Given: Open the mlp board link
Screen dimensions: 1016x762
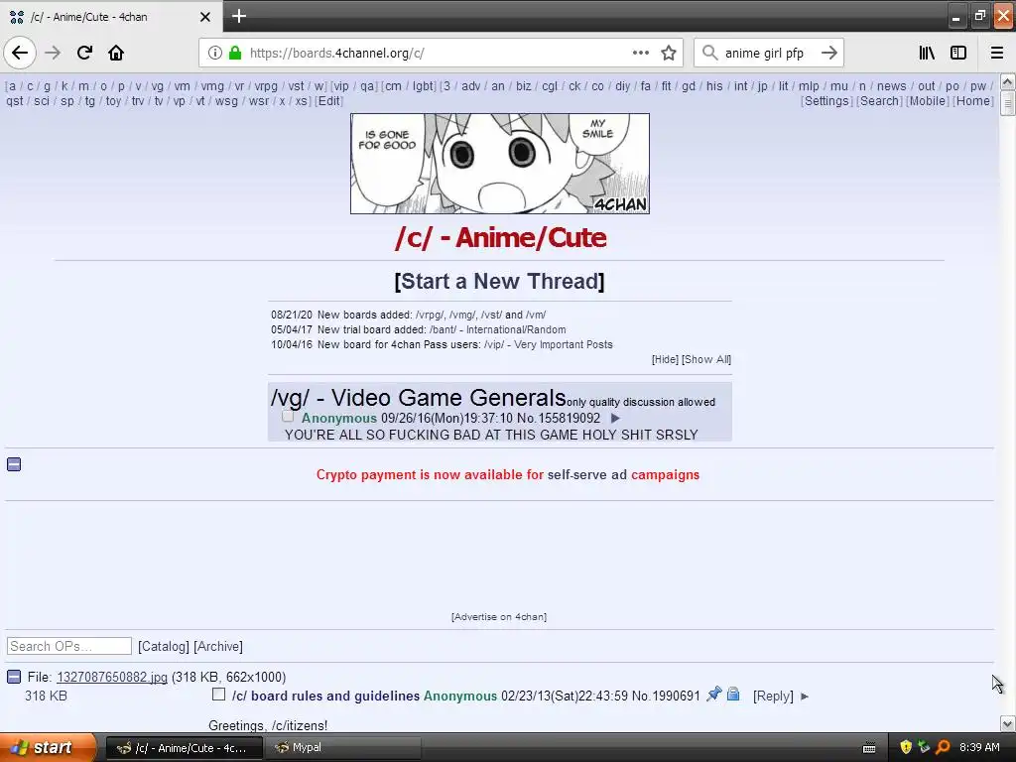Looking at the screenshot, I should click(x=808, y=86).
